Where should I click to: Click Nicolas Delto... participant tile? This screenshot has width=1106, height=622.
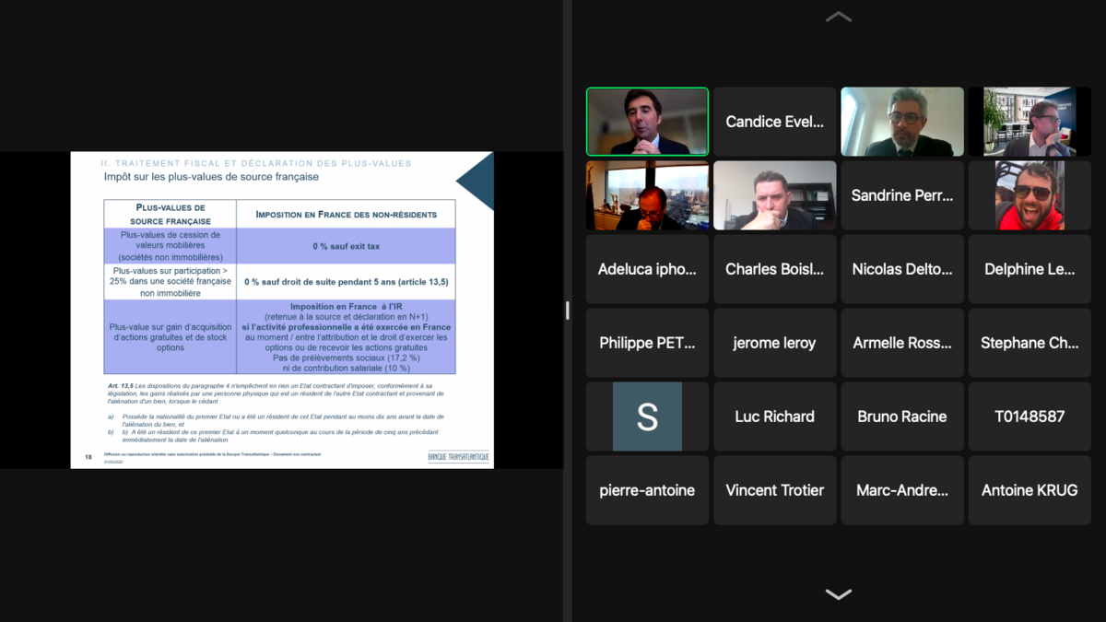click(x=901, y=269)
